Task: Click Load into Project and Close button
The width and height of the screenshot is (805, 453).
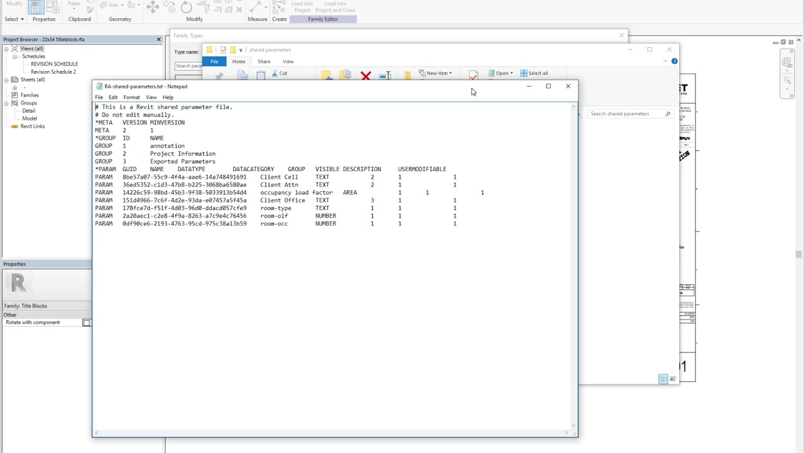Action: pyautogui.click(x=335, y=6)
